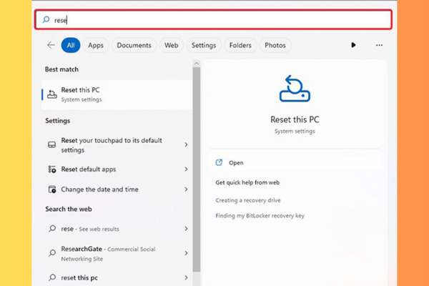Click magnifier icon beside 'rese' web result
This screenshot has height=286, width=429.
click(52, 229)
